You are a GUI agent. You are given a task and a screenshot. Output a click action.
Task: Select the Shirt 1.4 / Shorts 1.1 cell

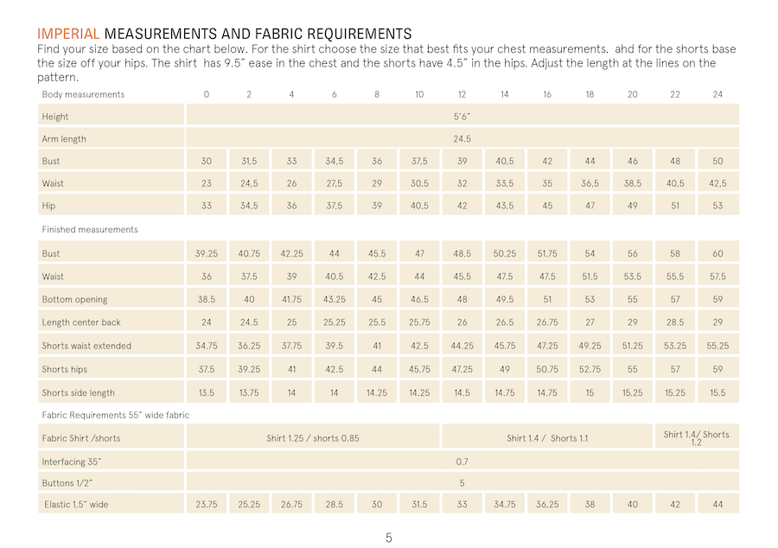(x=547, y=438)
